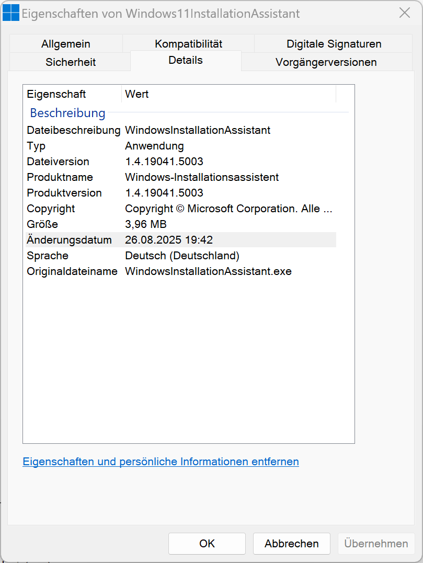Close the properties dialog window
Viewport: 423px width, 563px height.
pyautogui.click(x=405, y=13)
